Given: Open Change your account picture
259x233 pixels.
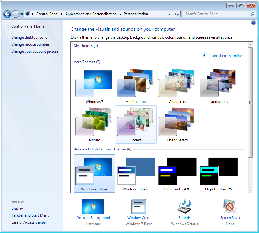Looking at the screenshot, I should (35, 51).
